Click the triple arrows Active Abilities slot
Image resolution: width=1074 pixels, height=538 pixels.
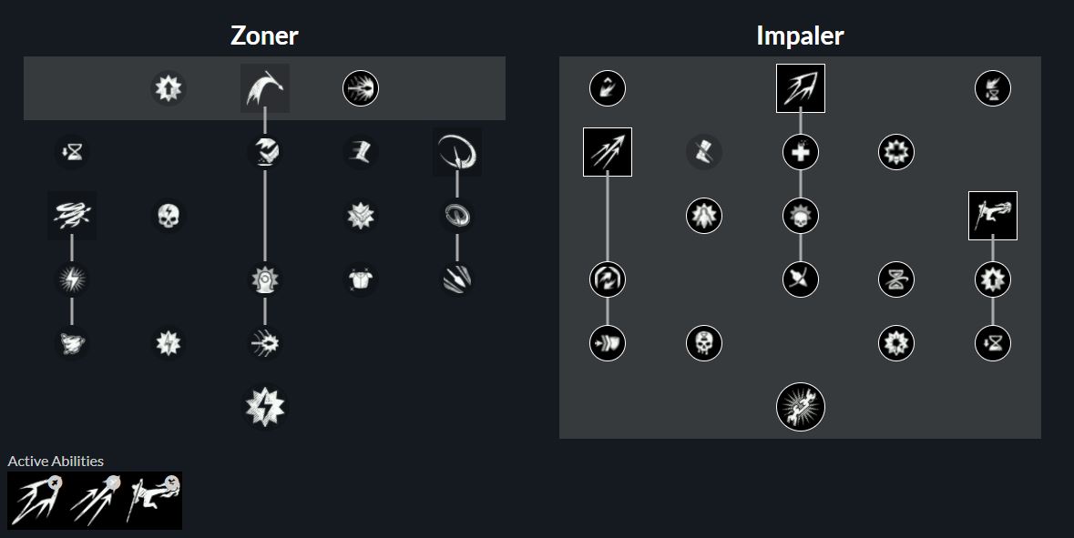95,500
